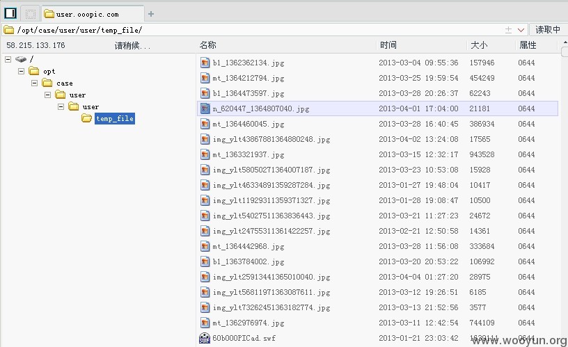Viewport: 568px width, 347px height.
Task: Open a new tab with plus button
Action: tap(151, 14)
